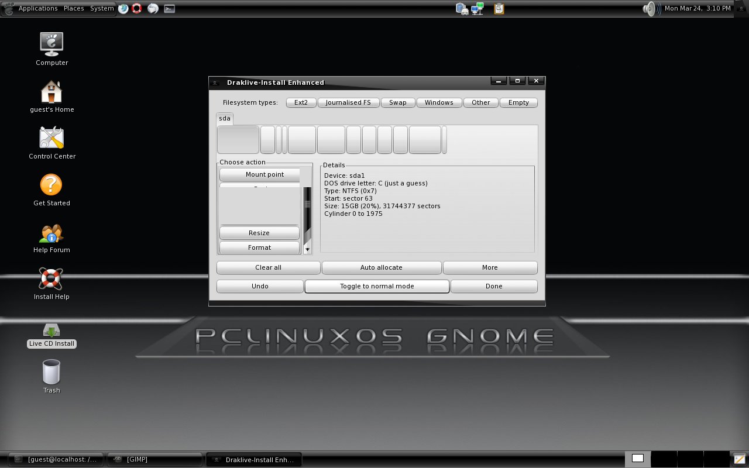Screen dimensions: 749x468
Task: Click the 'DOS drive letter: C' details line
Action: click(x=376, y=183)
